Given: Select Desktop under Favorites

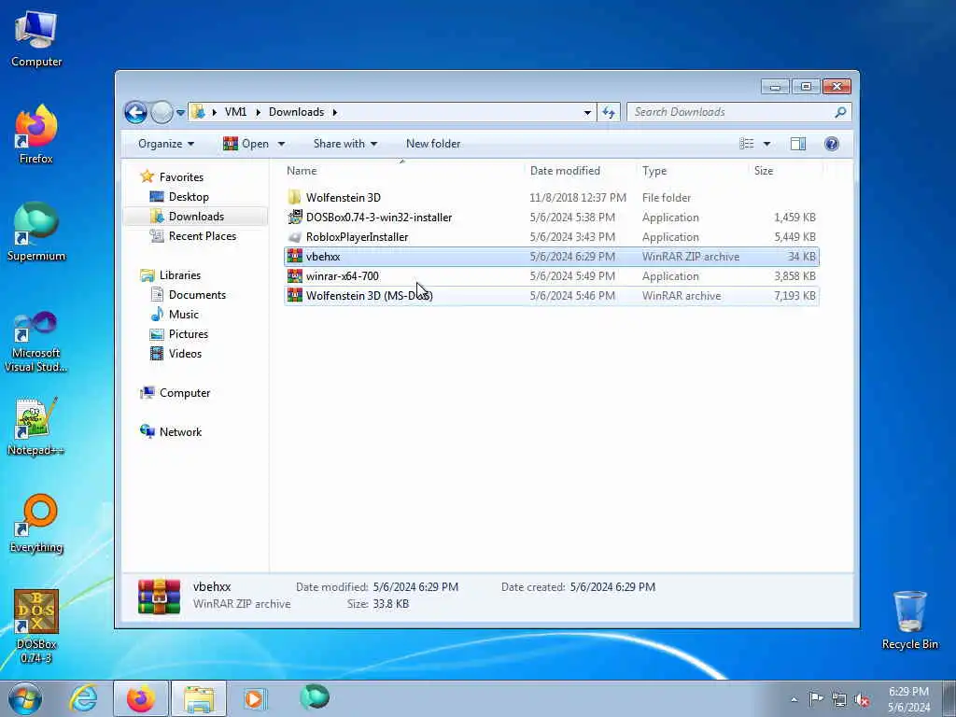Looking at the screenshot, I should (x=189, y=197).
